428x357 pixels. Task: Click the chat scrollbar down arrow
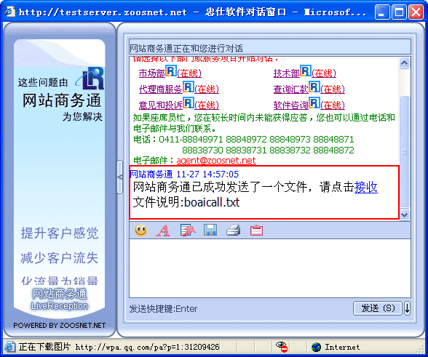[404, 214]
